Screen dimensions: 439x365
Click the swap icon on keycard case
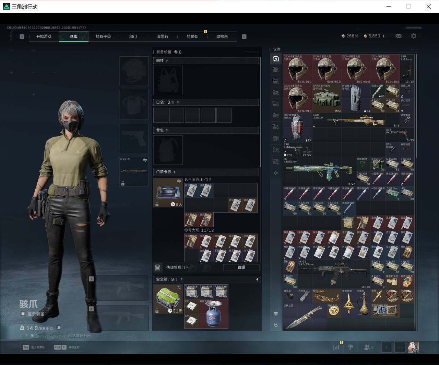click(x=179, y=181)
